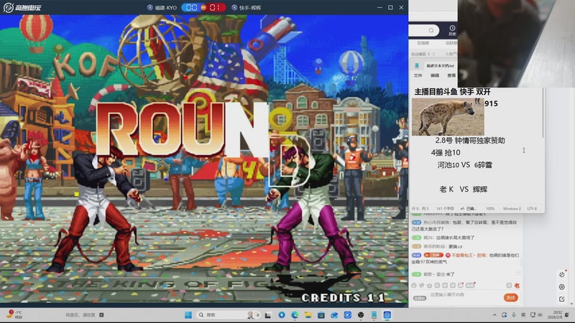
Task: Open the clock and date at 20:52
Action: point(554,315)
